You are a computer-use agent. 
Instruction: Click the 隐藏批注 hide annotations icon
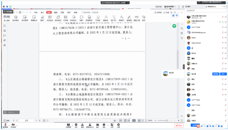[34, 18]
